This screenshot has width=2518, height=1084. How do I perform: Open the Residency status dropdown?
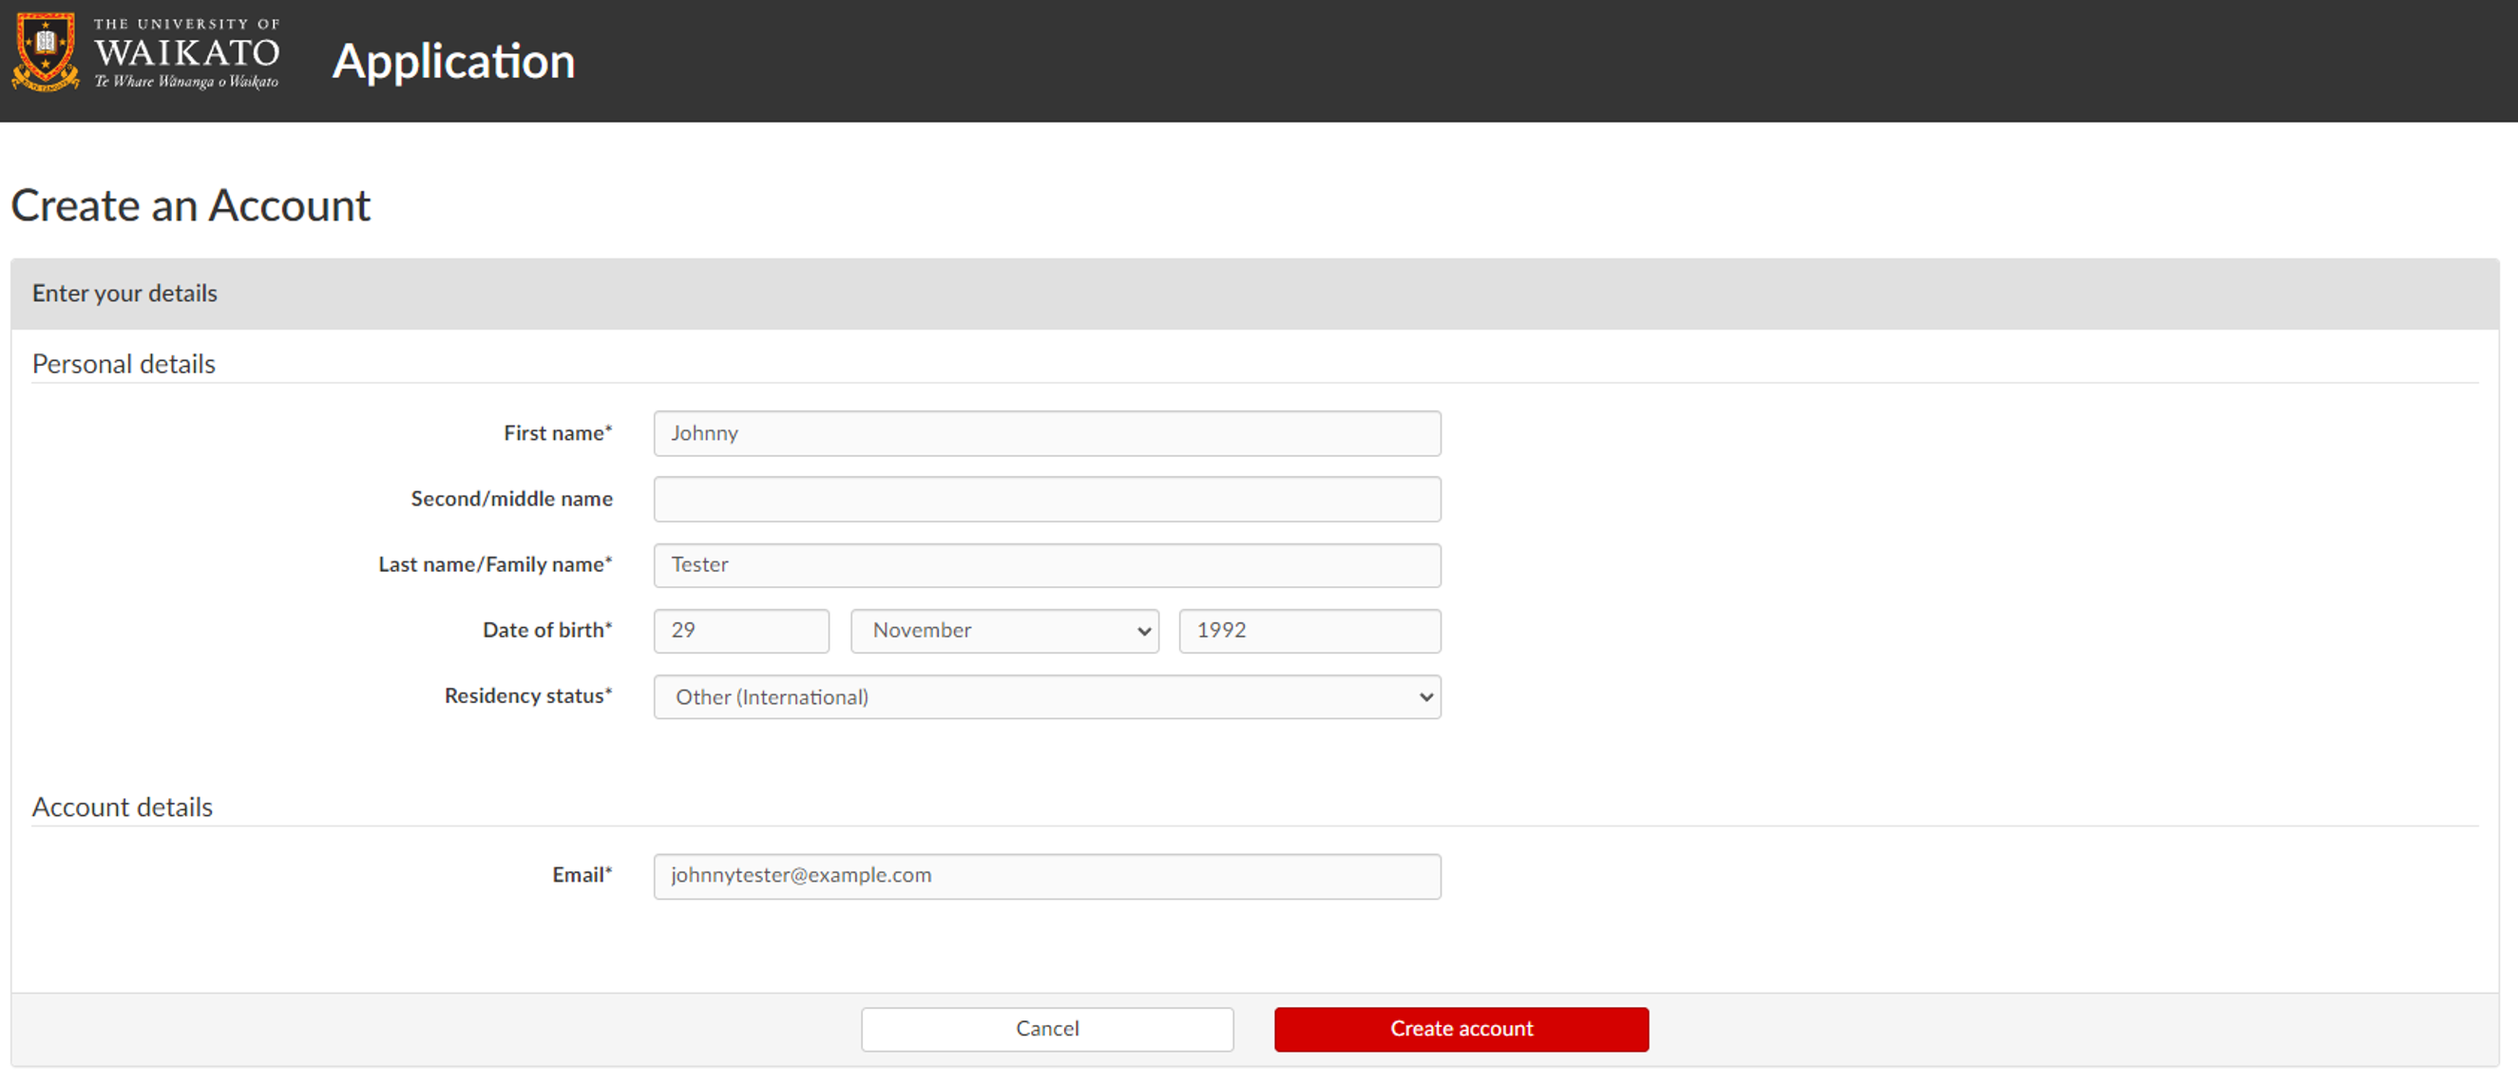coord(1047,697)
